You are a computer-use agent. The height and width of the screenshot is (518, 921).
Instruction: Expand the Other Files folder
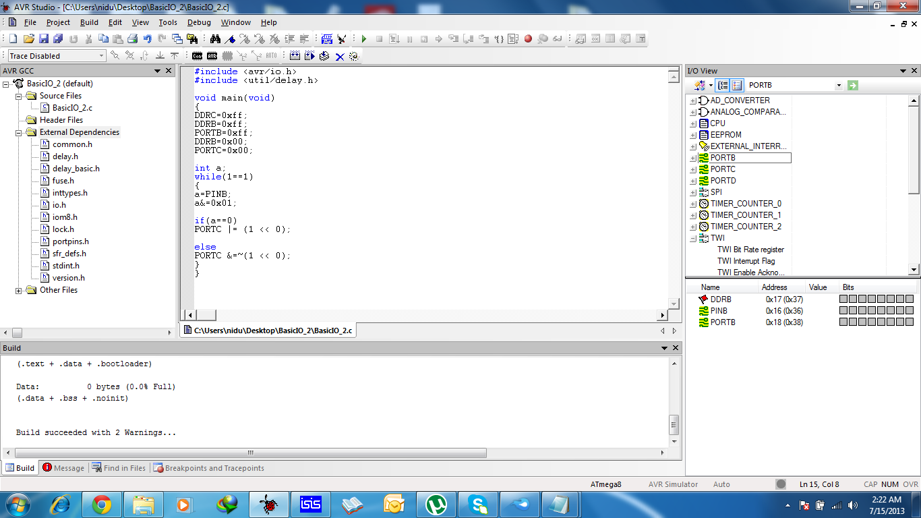tap(19, 290)
